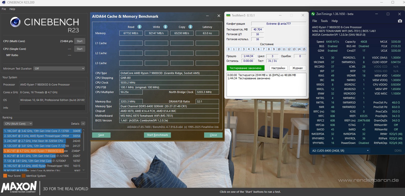Click the ZenTimings title bar app icon
The width and height of the screenshot is (405, 196).
313,14
